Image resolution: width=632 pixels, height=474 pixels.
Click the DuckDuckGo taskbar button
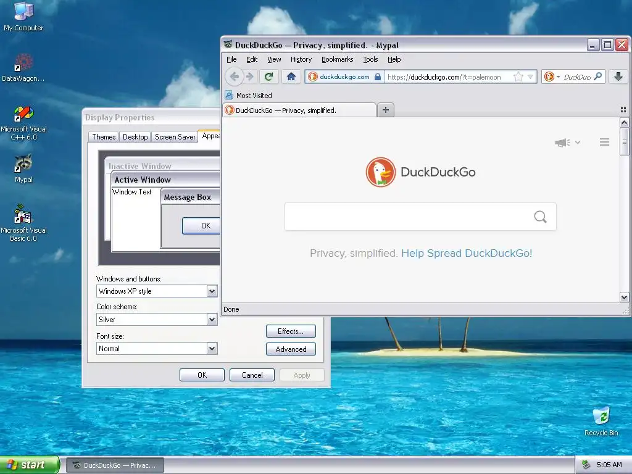pos(115,465)
